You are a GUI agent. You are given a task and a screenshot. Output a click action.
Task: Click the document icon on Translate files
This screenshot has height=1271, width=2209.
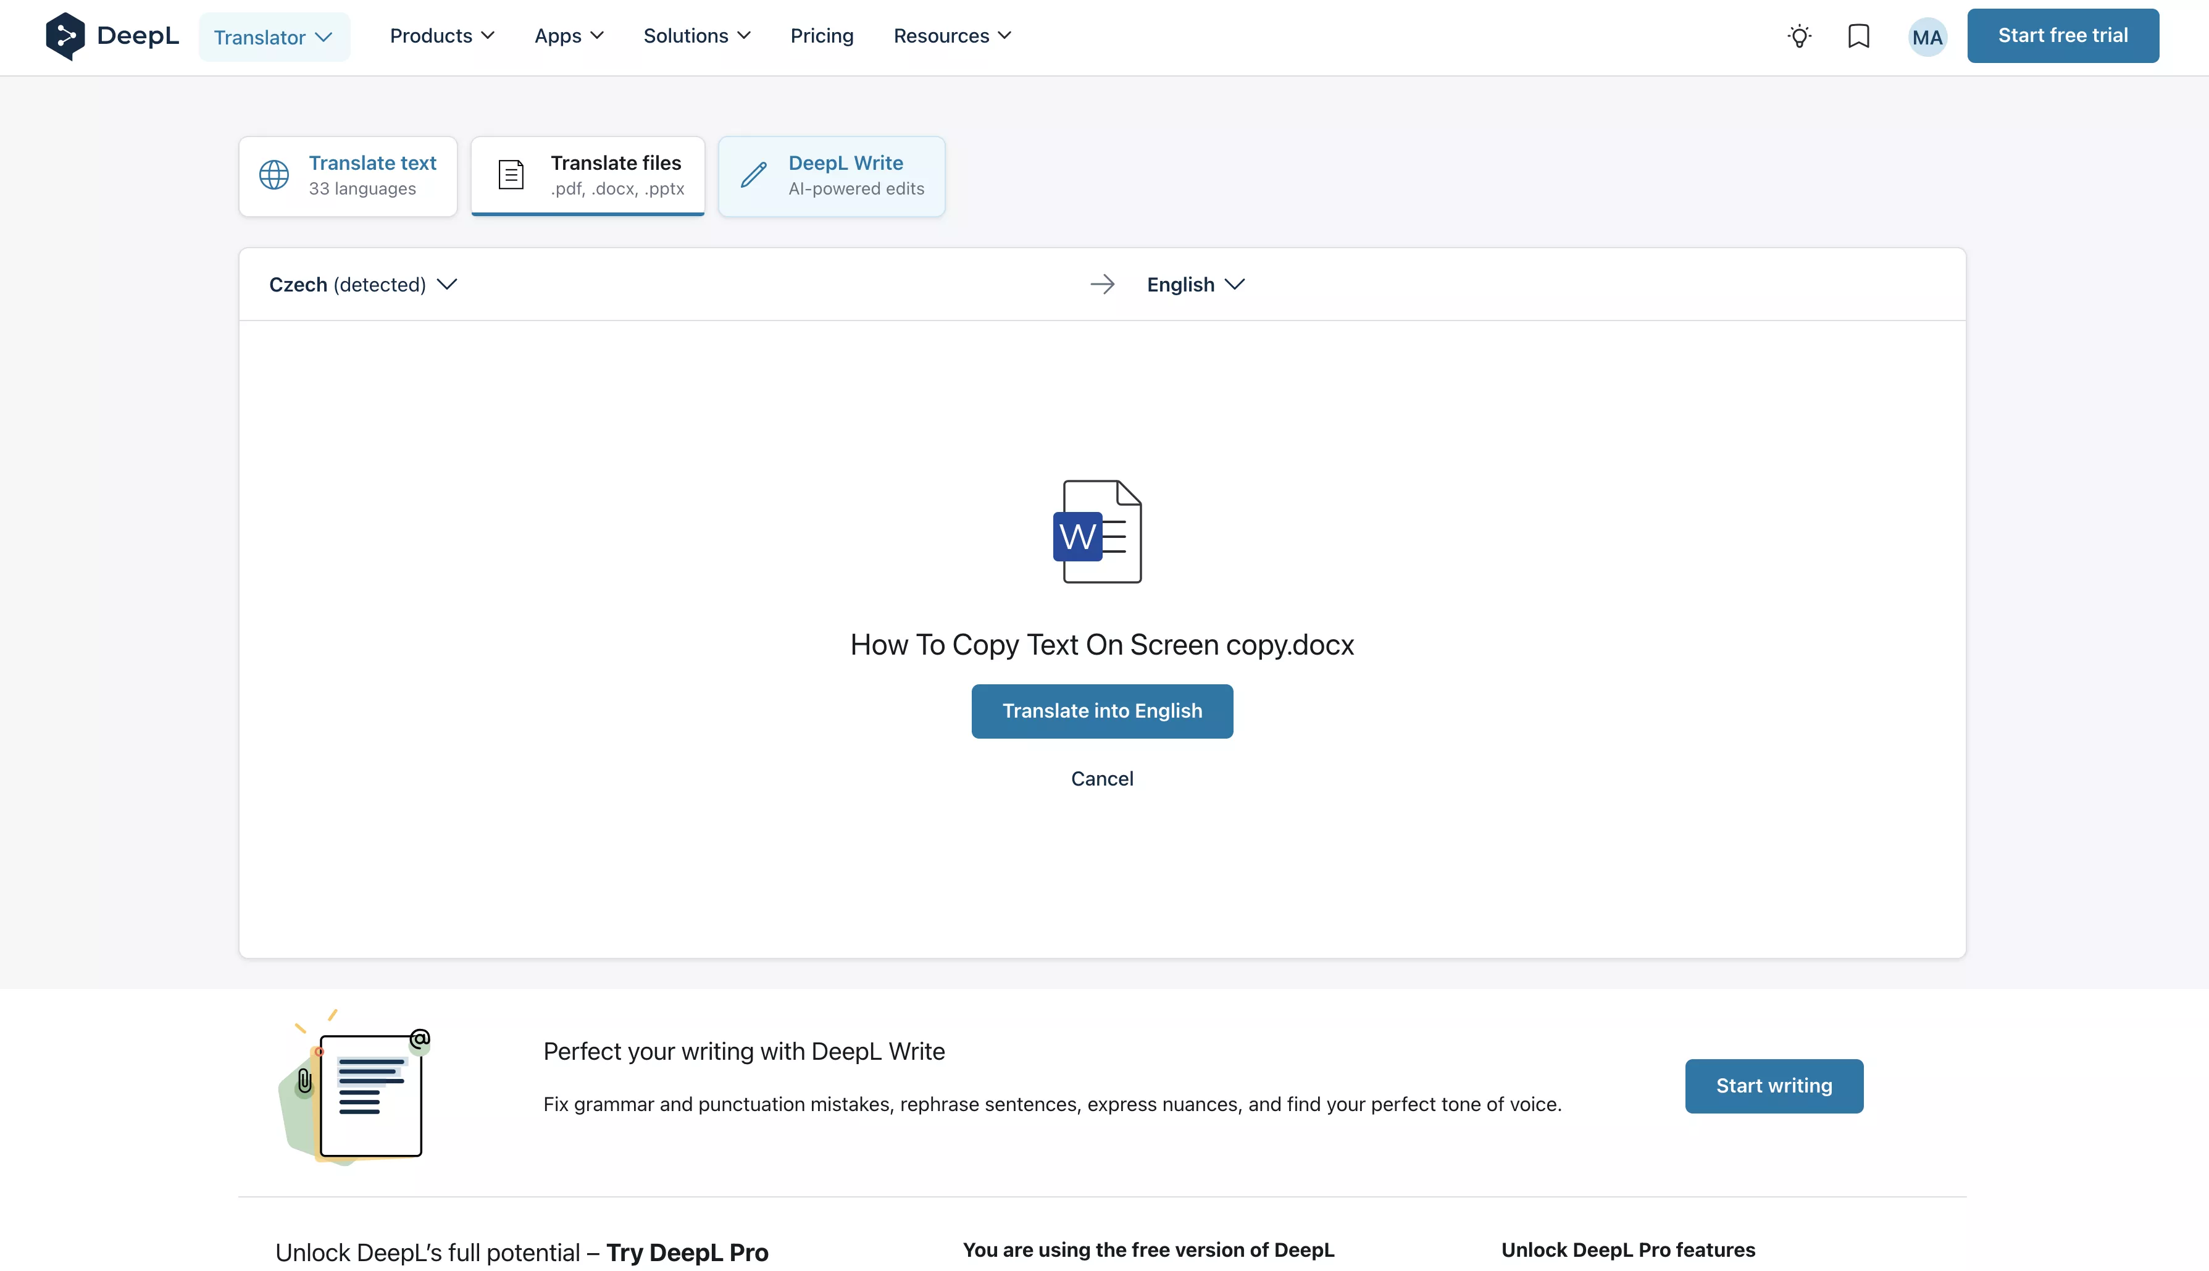tap(511, 175)
